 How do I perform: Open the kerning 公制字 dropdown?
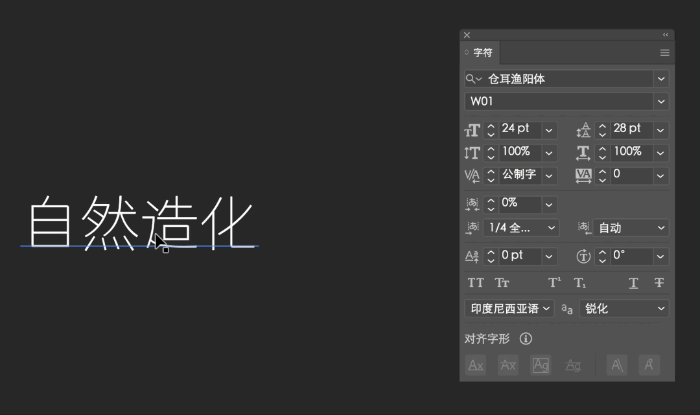(549, 175)
